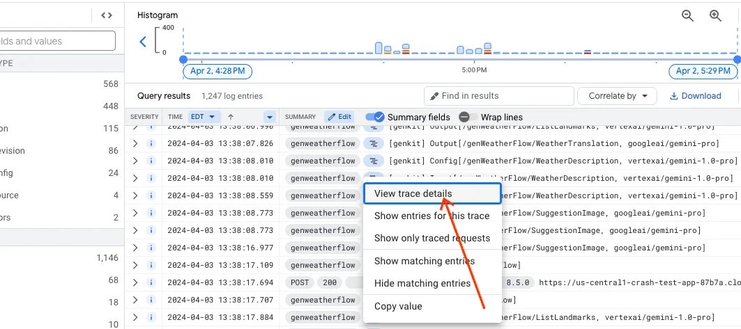The height and width of the screenshot is (329, 741).
Task: Click the fields and values search box
Action: (57, 41)
